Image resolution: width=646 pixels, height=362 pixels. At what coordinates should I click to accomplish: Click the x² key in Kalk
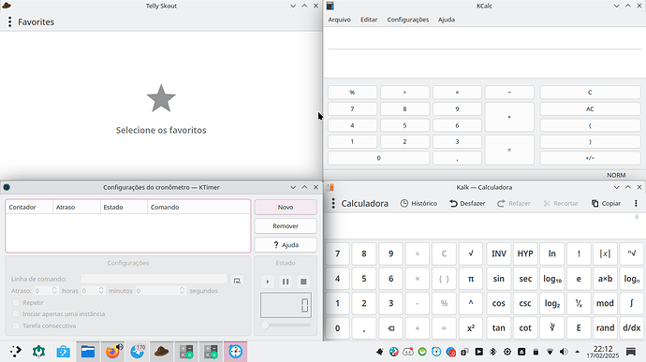coord(471,328)
